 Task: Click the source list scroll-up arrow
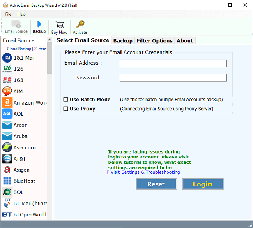tap(50, 40)
